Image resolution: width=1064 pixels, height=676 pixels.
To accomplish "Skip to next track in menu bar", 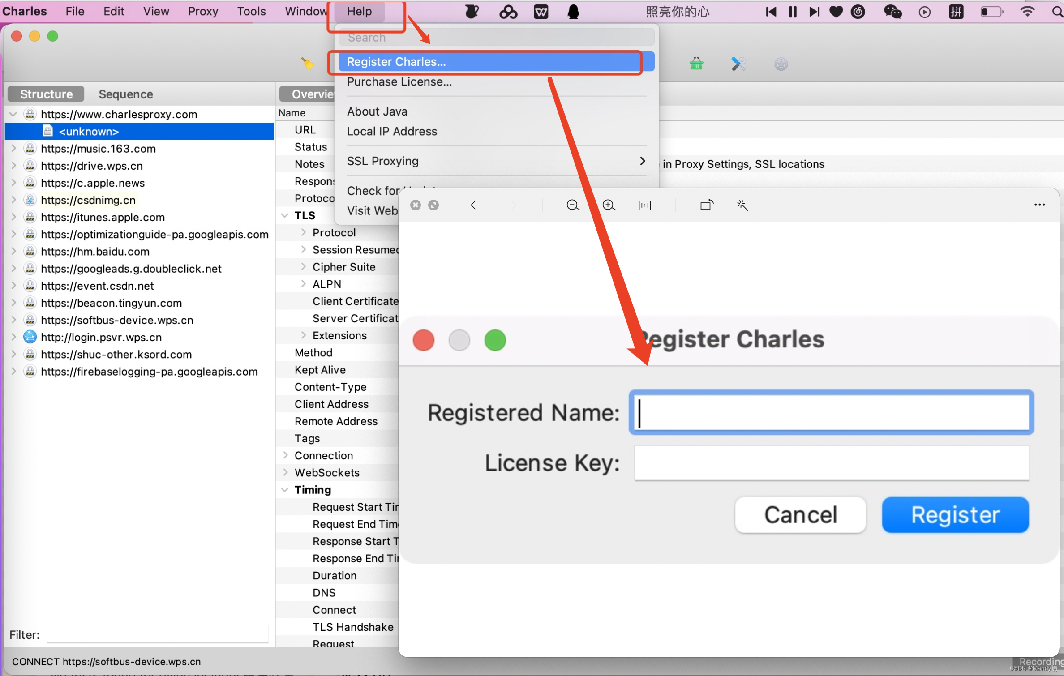I will pos(814,12).
